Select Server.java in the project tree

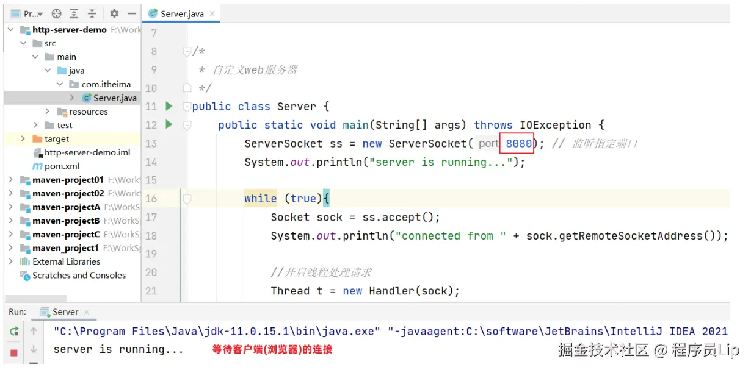(x=115, y=98)
